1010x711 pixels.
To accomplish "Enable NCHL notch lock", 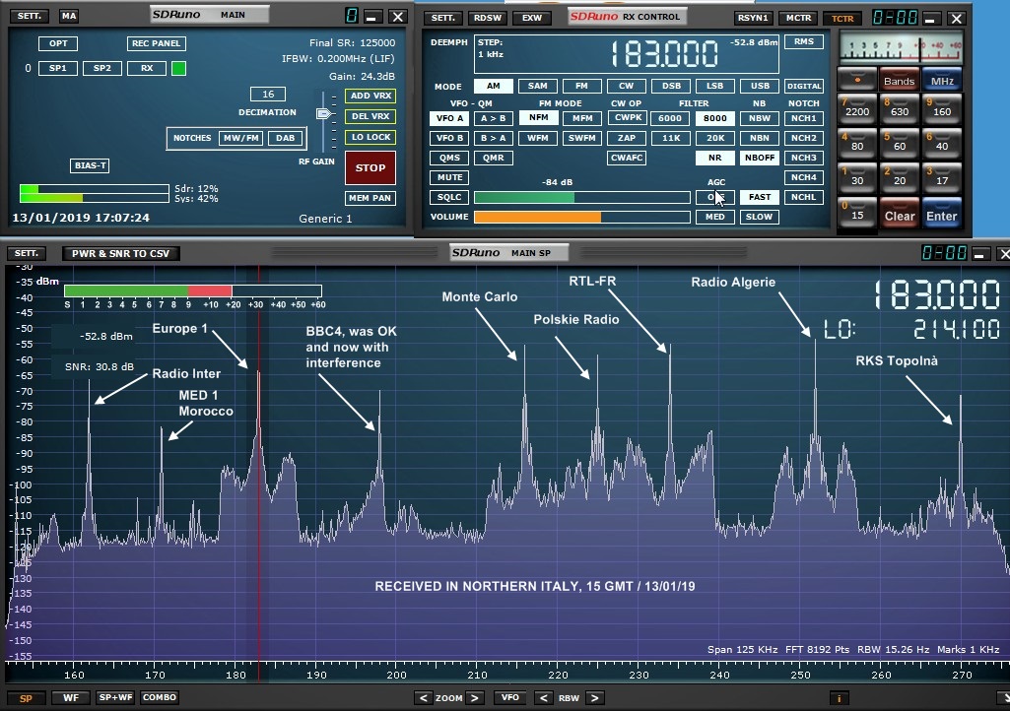I will click(804, 197).
